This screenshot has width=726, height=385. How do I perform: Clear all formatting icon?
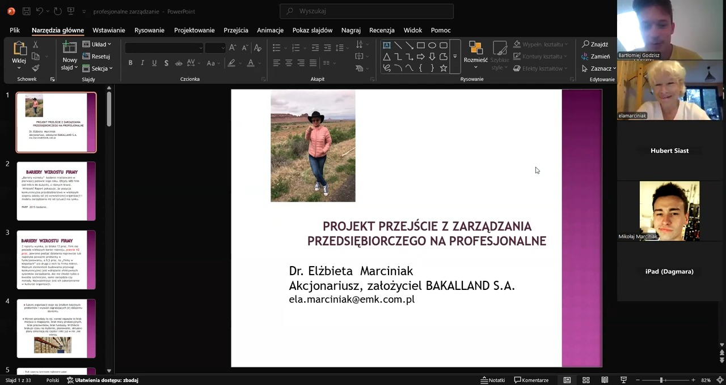pos(258,48)
